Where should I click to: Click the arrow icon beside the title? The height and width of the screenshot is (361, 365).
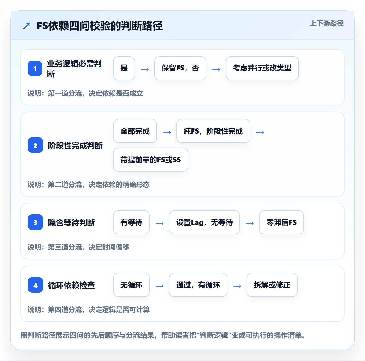tap(27, 26)
